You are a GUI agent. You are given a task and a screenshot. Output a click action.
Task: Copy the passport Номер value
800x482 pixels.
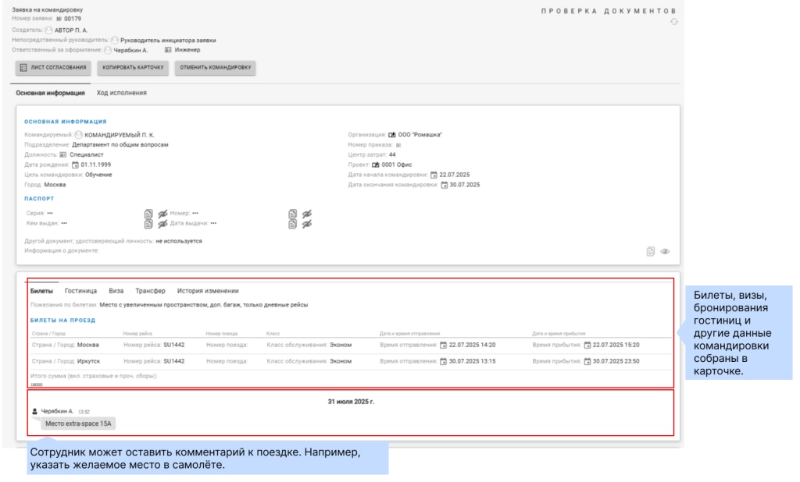[292, 213]
